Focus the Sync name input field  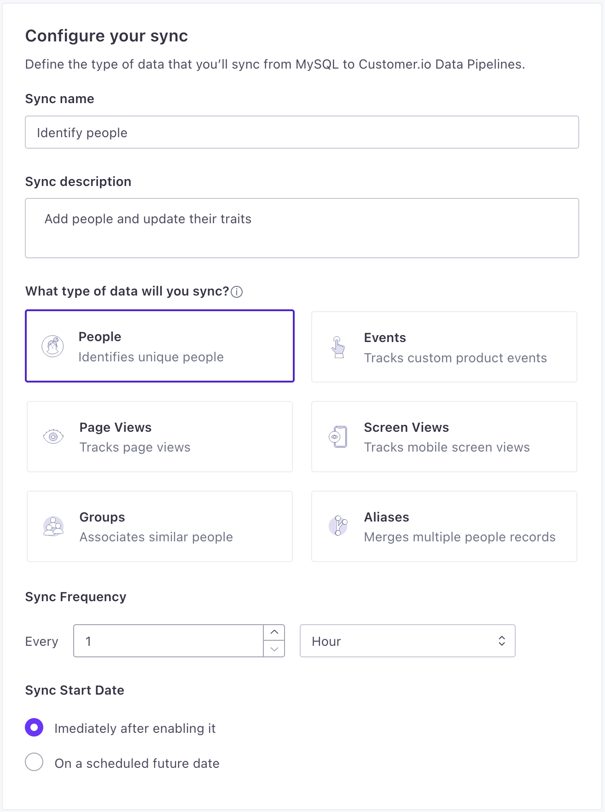(302, 132)
